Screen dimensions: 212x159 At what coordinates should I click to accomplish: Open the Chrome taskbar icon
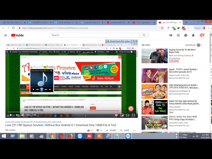[51, 136]
